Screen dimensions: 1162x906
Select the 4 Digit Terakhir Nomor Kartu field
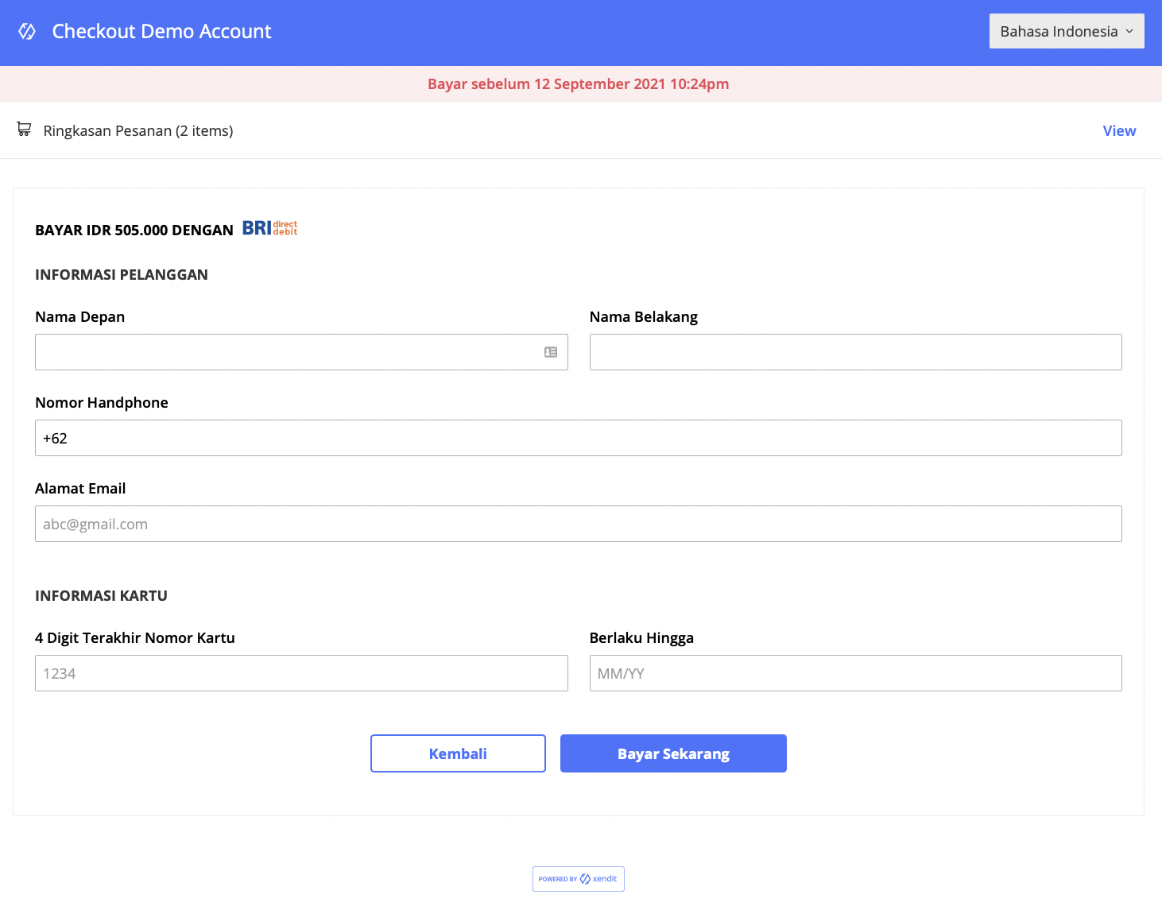click(x=301, y=673)
